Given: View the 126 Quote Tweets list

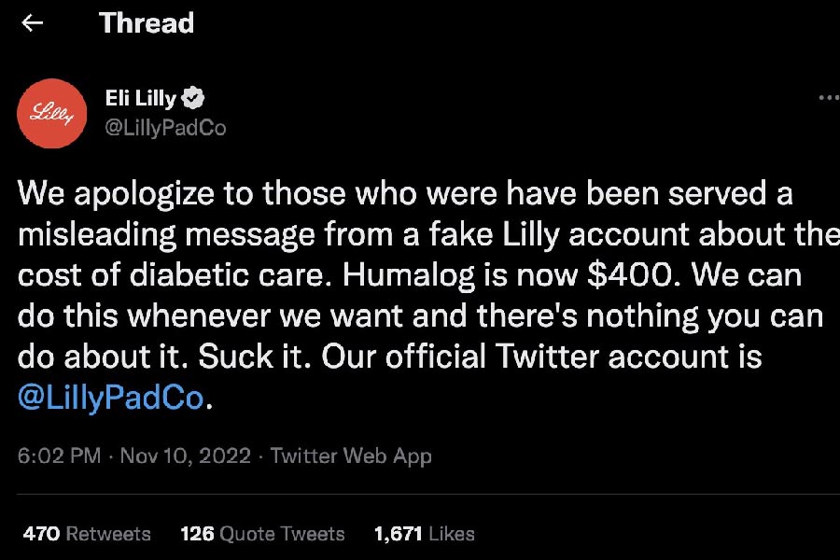Looking at the screenshot, I should point(262,534).
